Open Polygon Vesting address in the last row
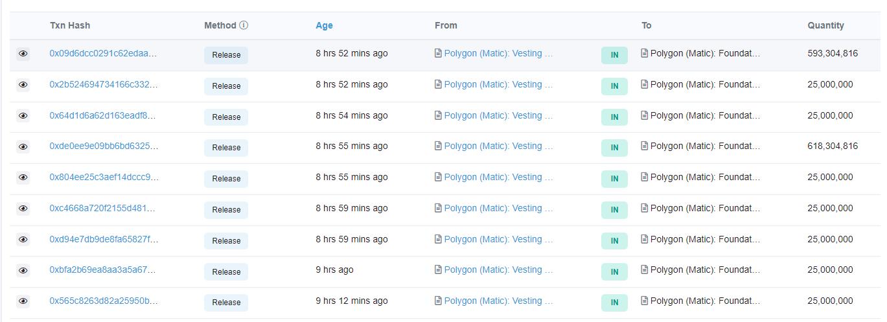The width and height of the screenshot is (887, 322). coord(498,301)
